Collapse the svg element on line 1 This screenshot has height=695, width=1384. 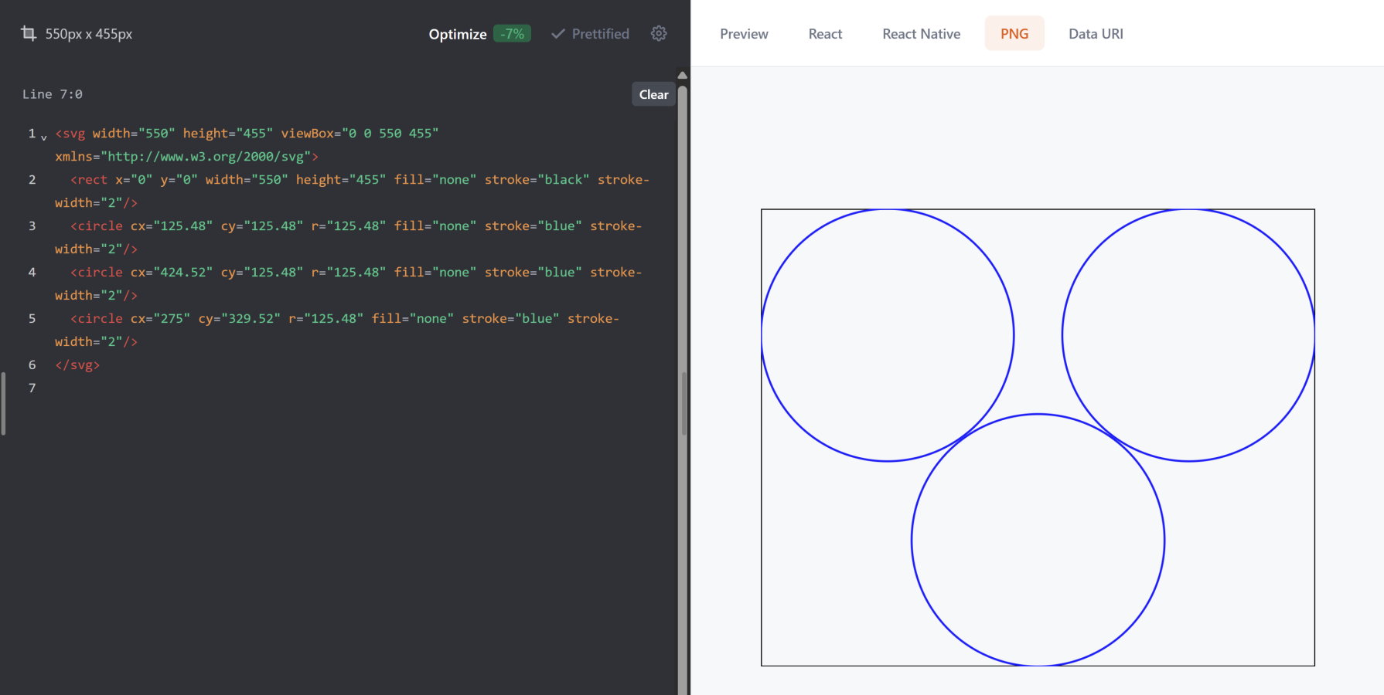[44, 137]
